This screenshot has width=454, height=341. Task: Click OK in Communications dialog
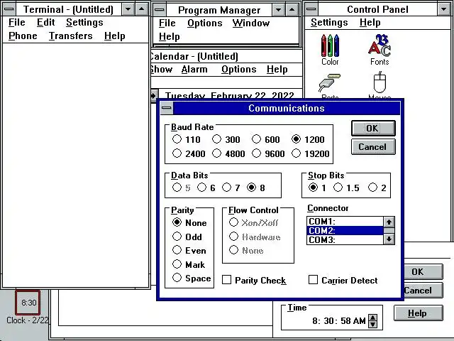click(x=373, y=128)
